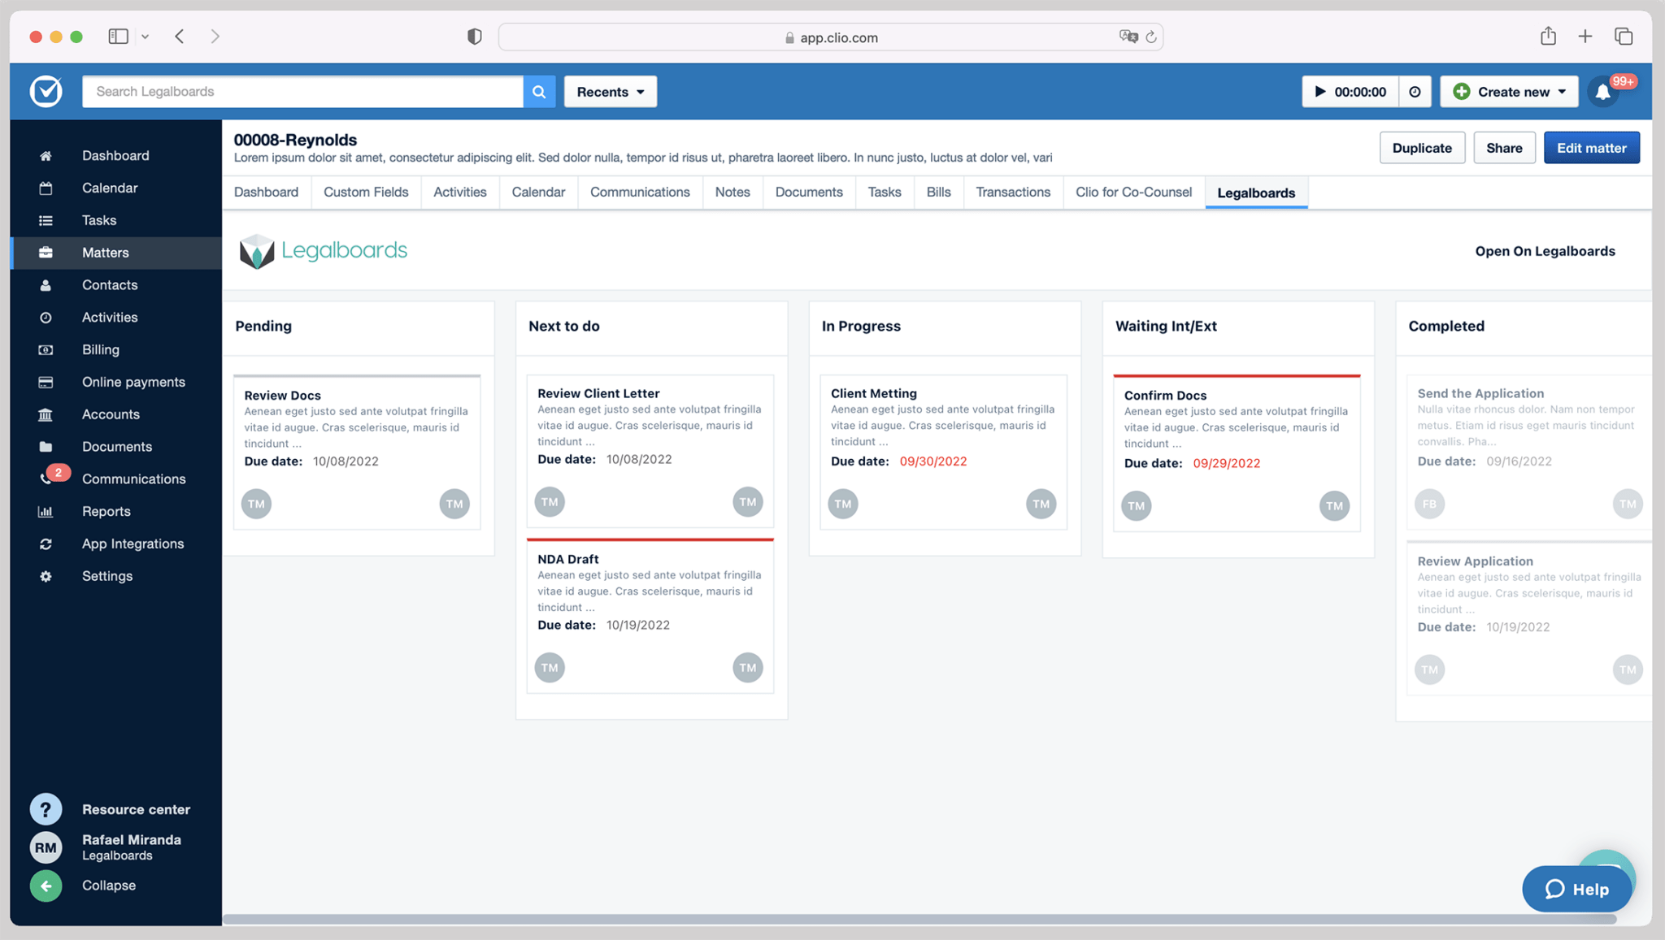
Task: Switch to the Notes tab
Action: point(732,192)
